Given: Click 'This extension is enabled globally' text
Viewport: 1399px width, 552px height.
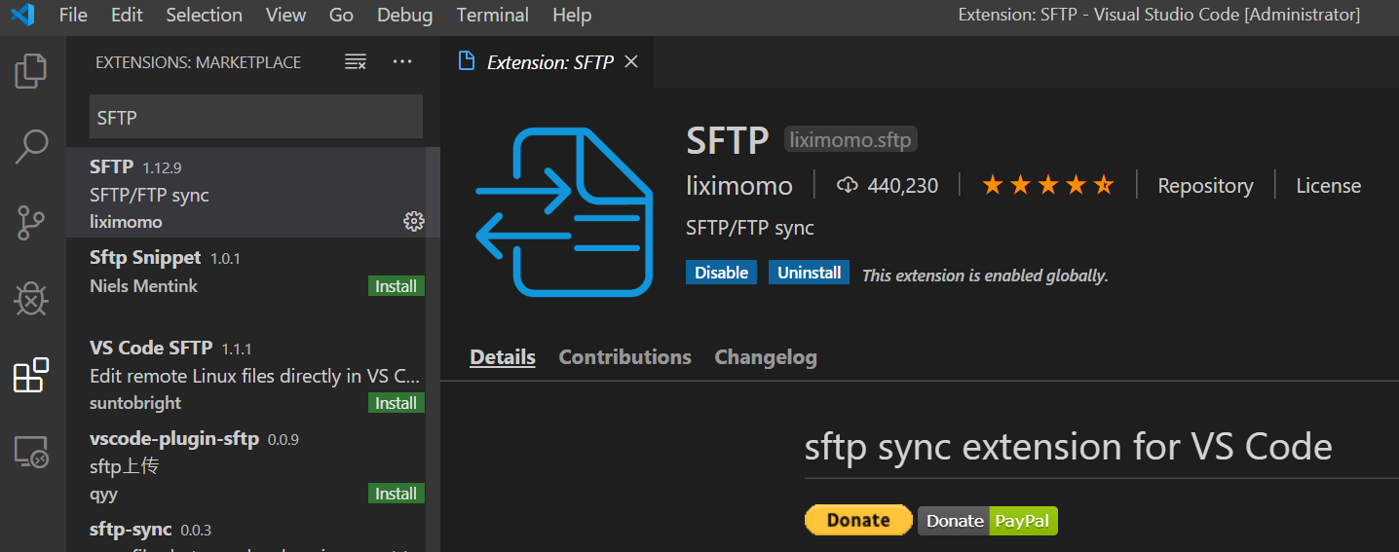Looking at the screenshot, I should (x=985, y=276).
